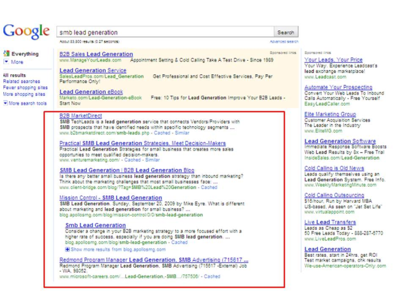Click www.ManageYourLeads.com URL text

91,60
